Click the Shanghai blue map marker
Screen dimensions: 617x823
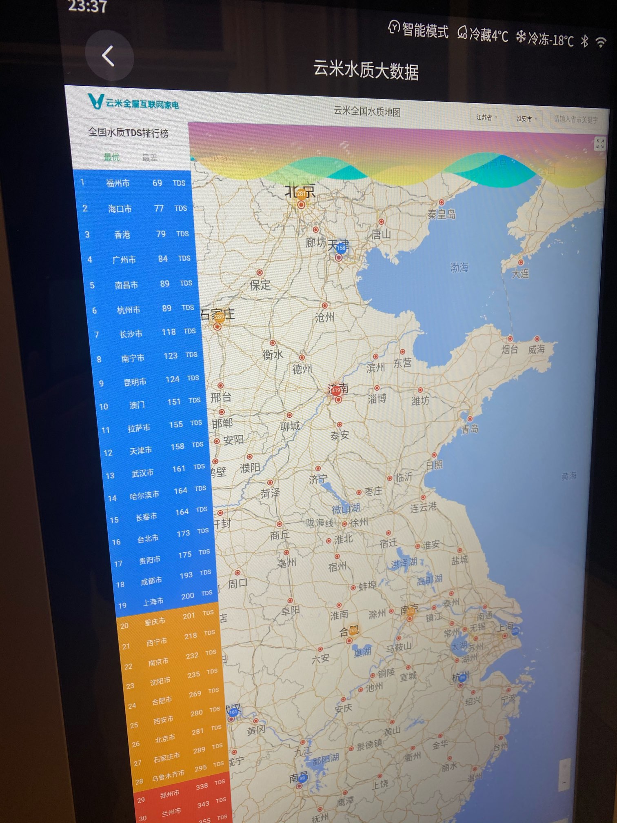coord(515,631)
